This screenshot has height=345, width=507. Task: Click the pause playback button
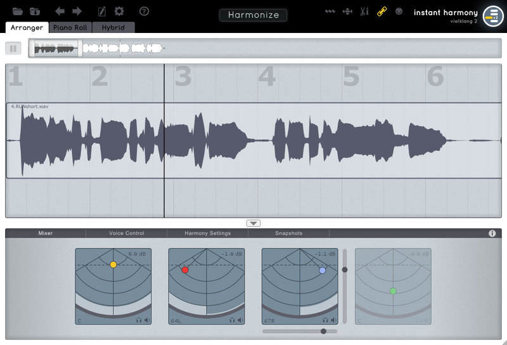[13, 48]
